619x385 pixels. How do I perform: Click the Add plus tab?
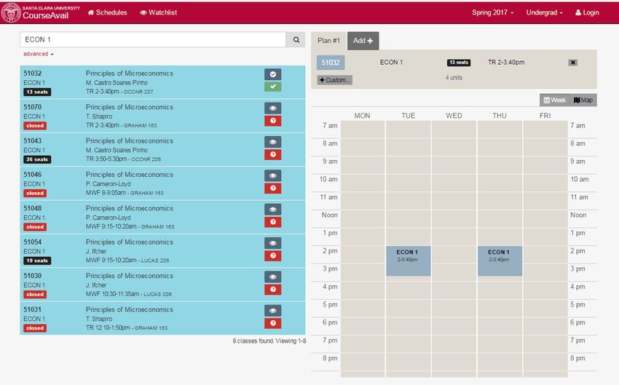pyautogui.click(x=363, y=41)
